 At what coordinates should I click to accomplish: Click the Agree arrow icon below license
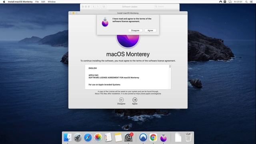coord(135,100)
